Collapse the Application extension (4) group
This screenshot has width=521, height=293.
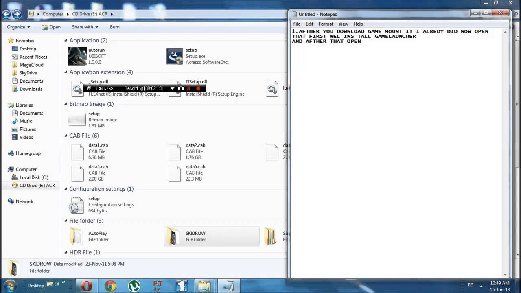pos(66,72)
